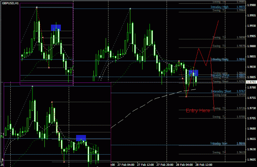
Task: Click the 1.9955 price axis label
Action: coord(252,15)
